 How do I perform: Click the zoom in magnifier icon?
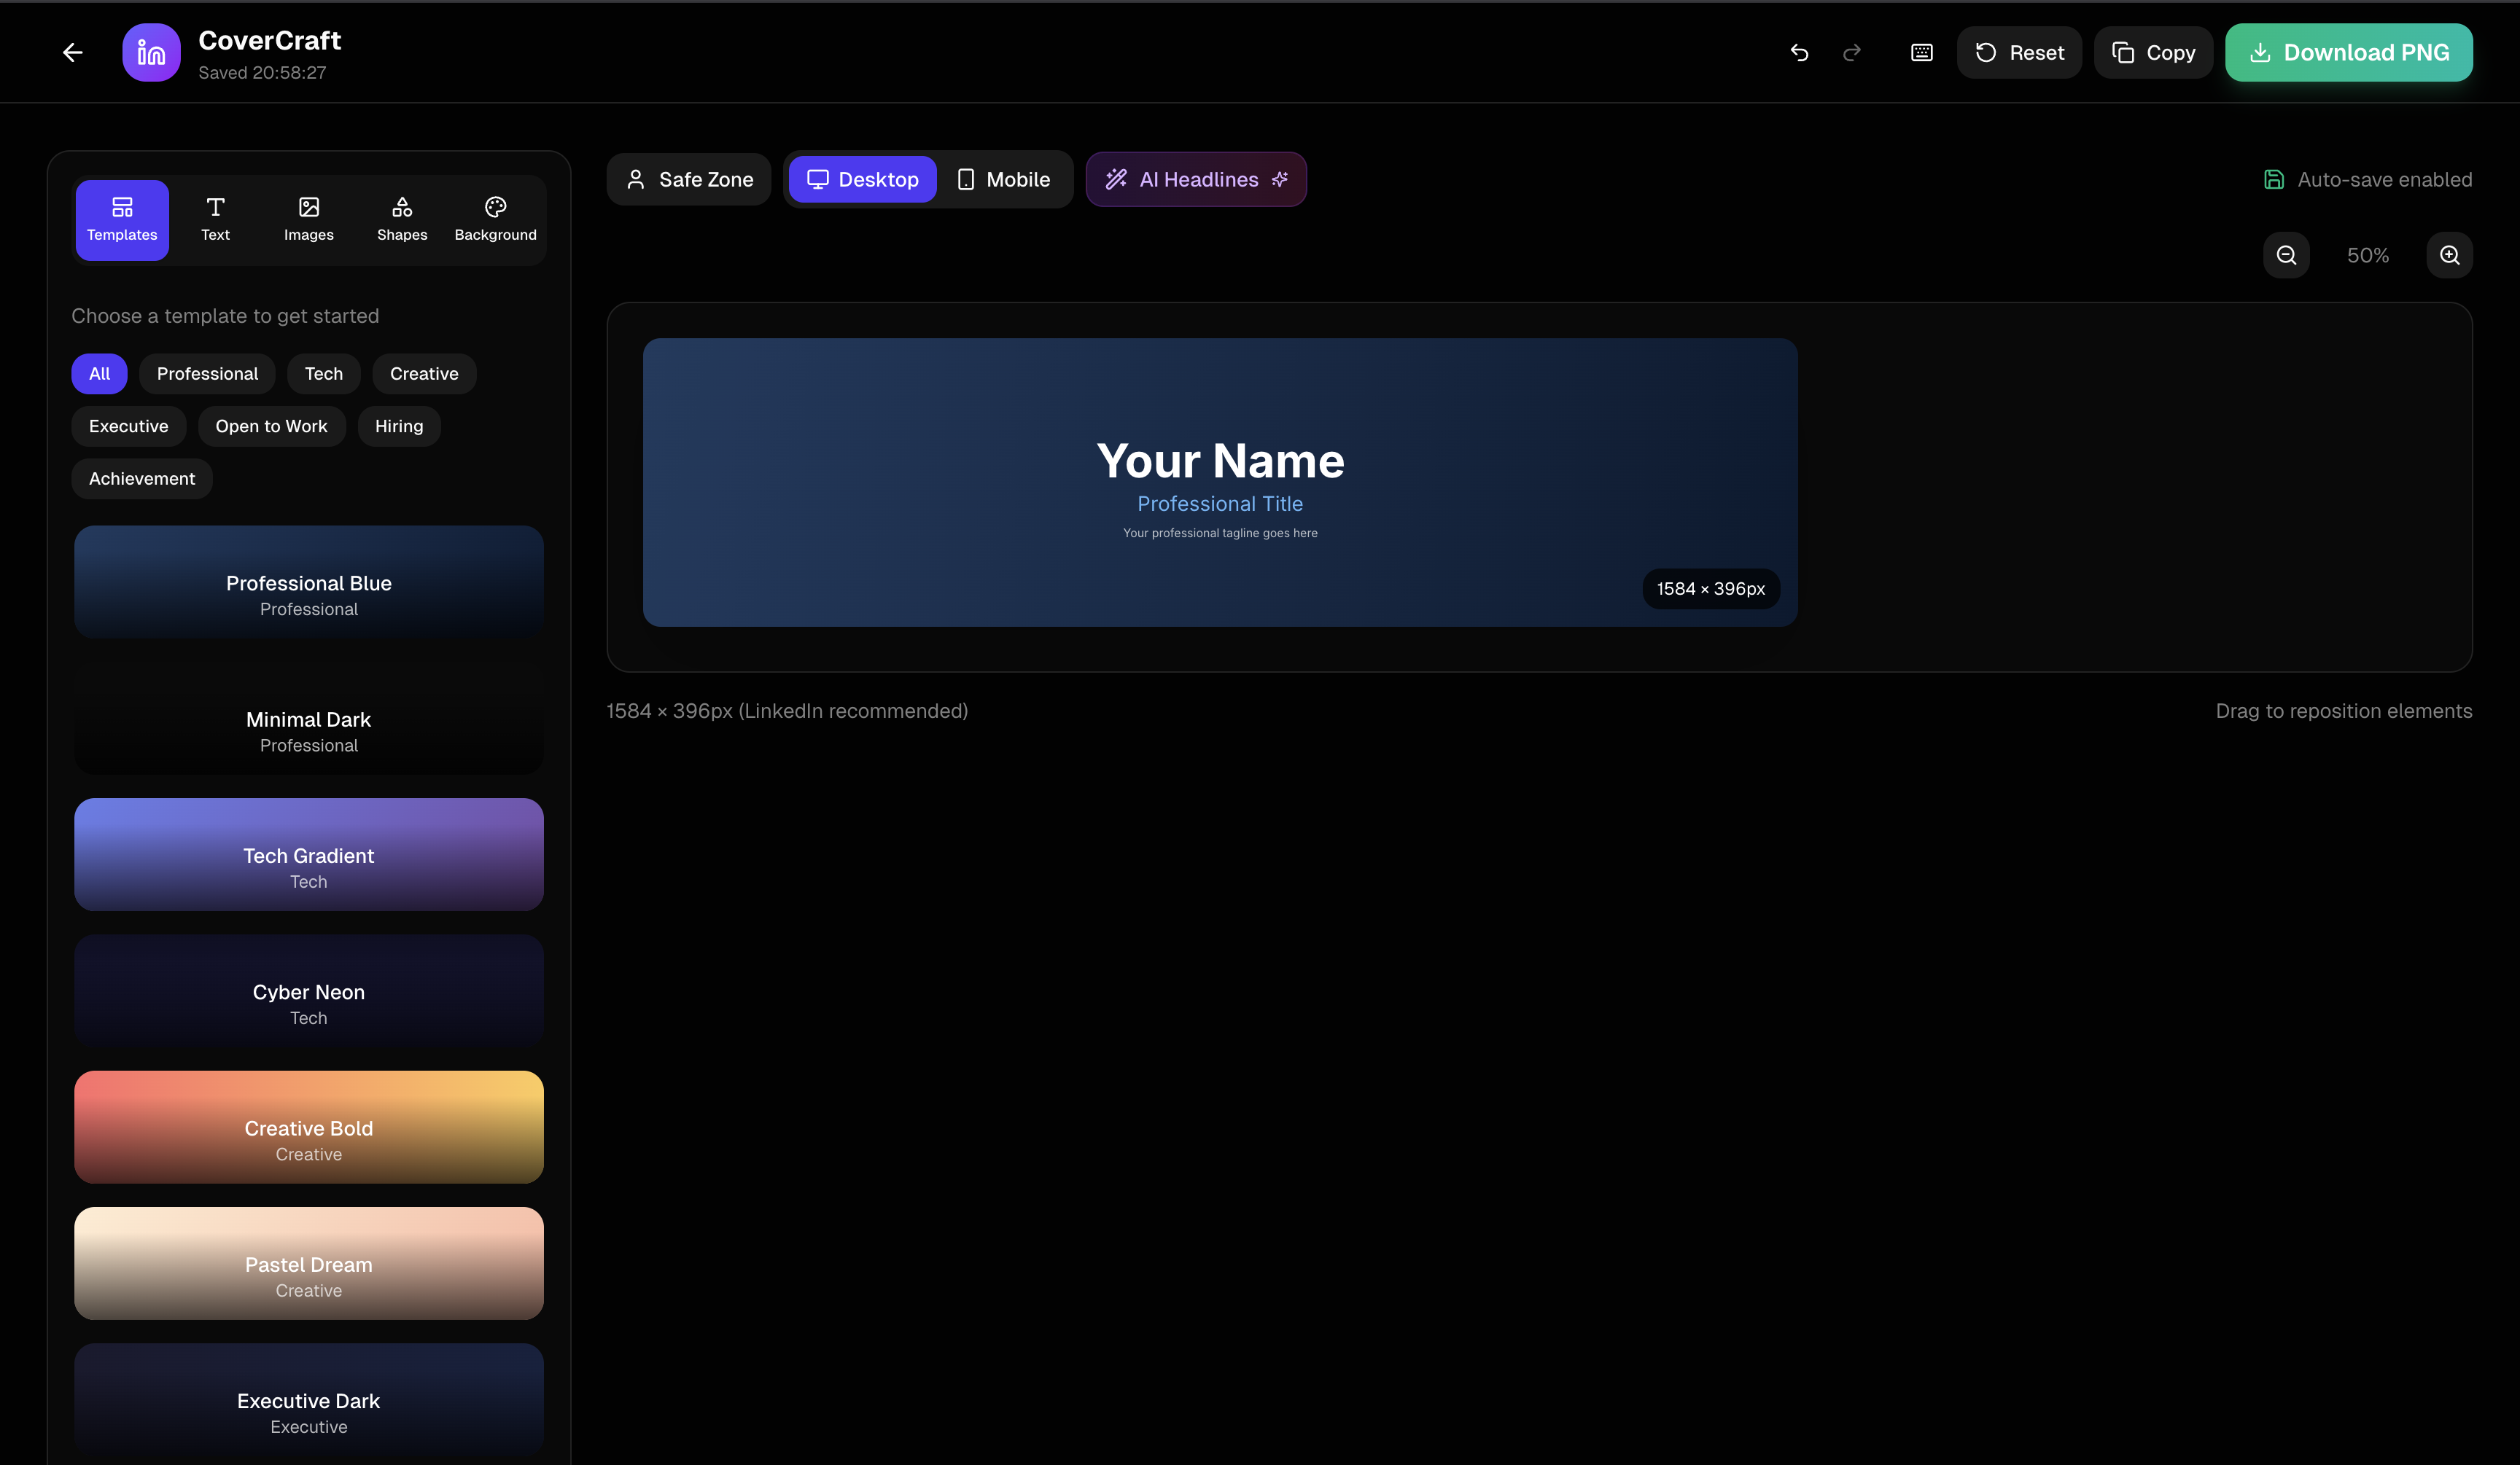click(x=2449, y=255)
